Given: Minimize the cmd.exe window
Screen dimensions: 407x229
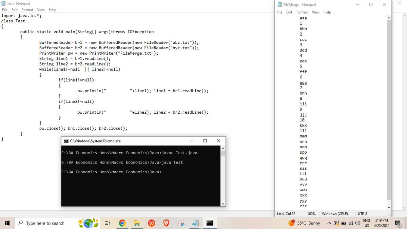Looking at the screenshot, I should pyautogui.click(x=191, y=141).
